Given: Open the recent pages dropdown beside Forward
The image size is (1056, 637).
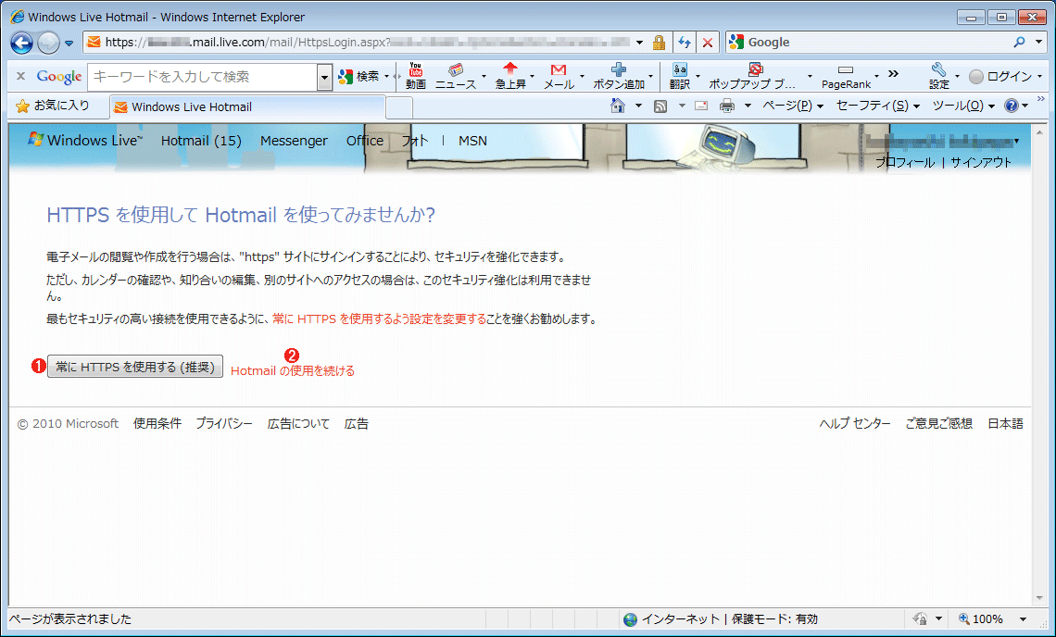Looking at the screenshot, I should (69, 44).
